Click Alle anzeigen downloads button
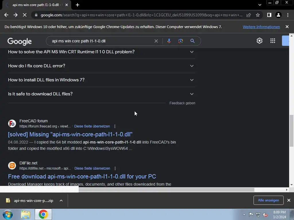Screen dimensions: 294x220 (x=268, y=200)
